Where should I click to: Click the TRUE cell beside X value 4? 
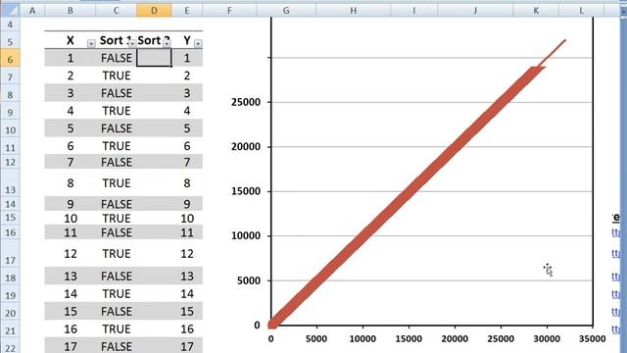coord(117,111)
